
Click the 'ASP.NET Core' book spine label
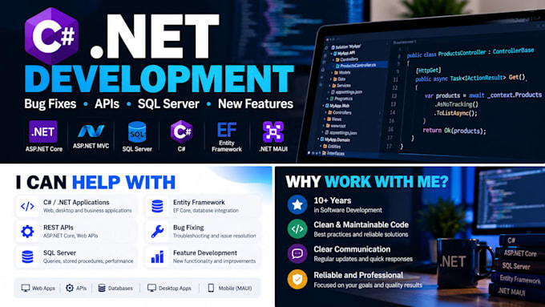coord(520,253)
